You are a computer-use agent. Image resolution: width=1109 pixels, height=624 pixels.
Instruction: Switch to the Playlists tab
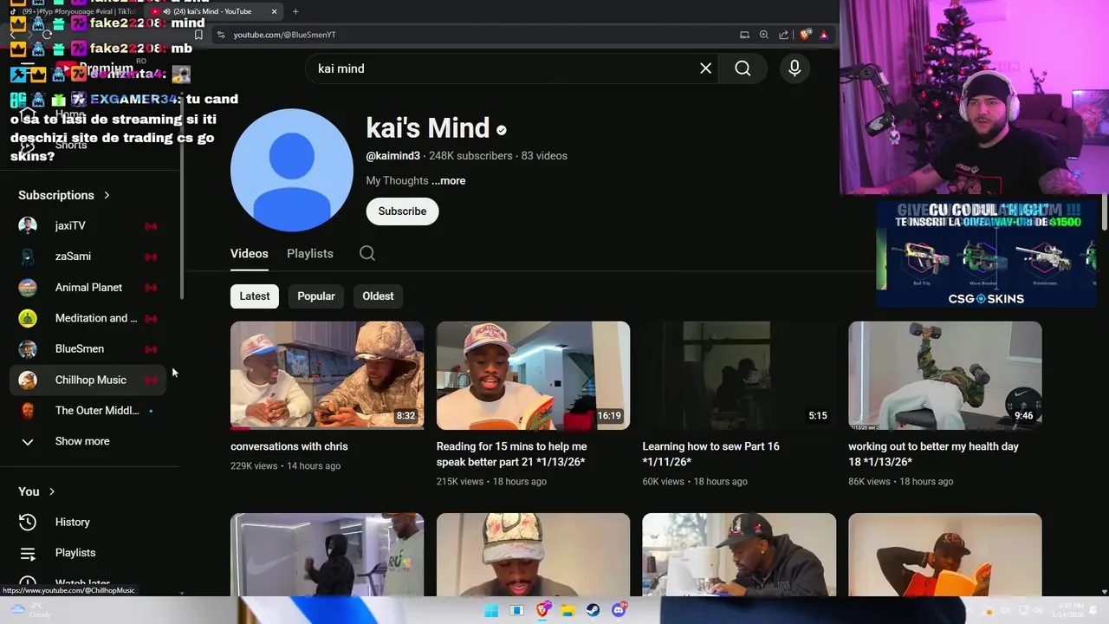tap(310, 253)
